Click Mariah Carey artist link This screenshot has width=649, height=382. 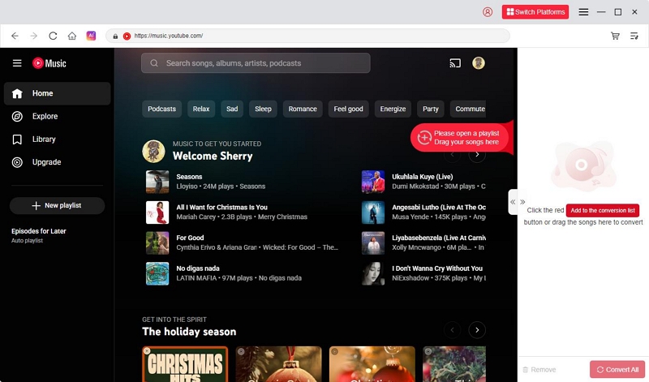coord(196,217)
